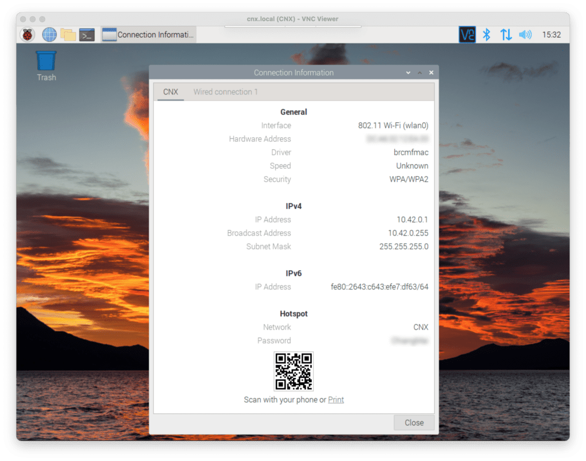Close the Connection Information dialog with X

431,73
